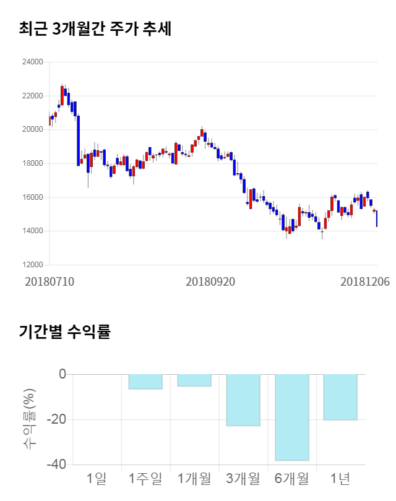396x501 pixels.
Task: Click the 1년 return bar
Action: (x=340, y=397)
